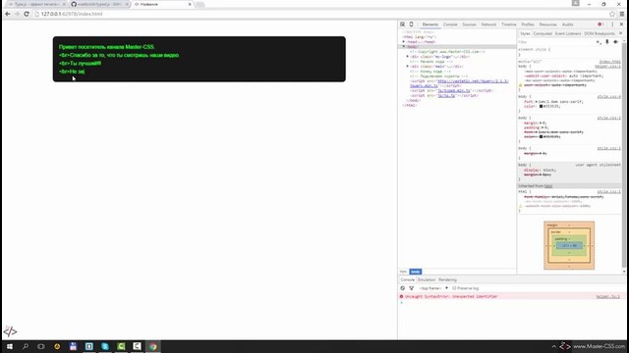629x353 pixels.
Task: Click the console prompt input line
Action: pos(512,303)
